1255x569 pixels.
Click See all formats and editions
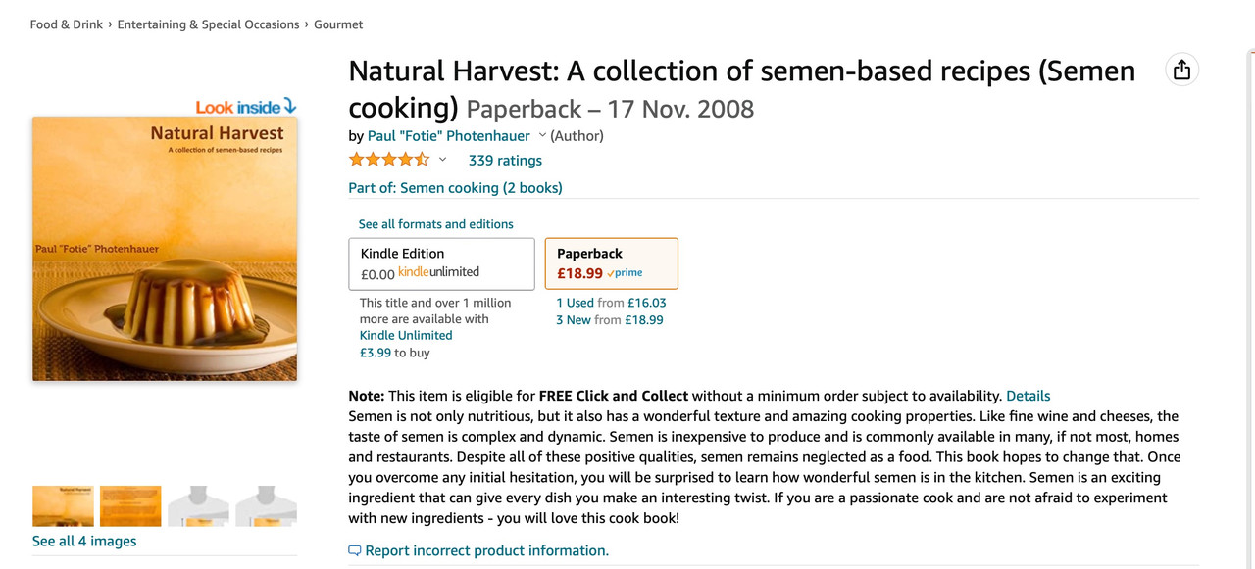point(435,224)
